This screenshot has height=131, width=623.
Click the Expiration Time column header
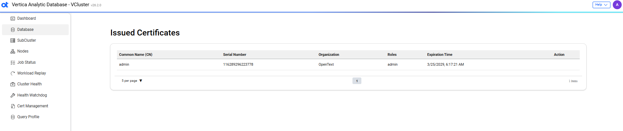click(440, 55)
